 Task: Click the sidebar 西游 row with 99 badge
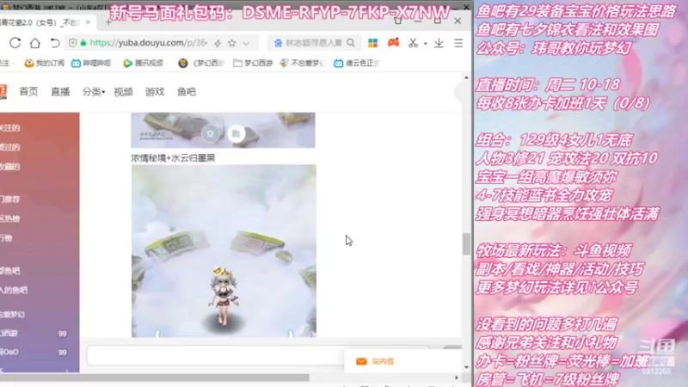tap(34, 334)
